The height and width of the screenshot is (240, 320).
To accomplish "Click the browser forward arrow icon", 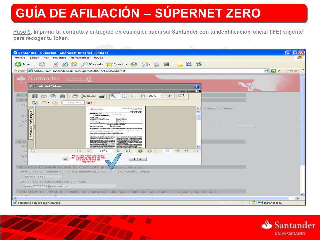I will tap(42, 64).
